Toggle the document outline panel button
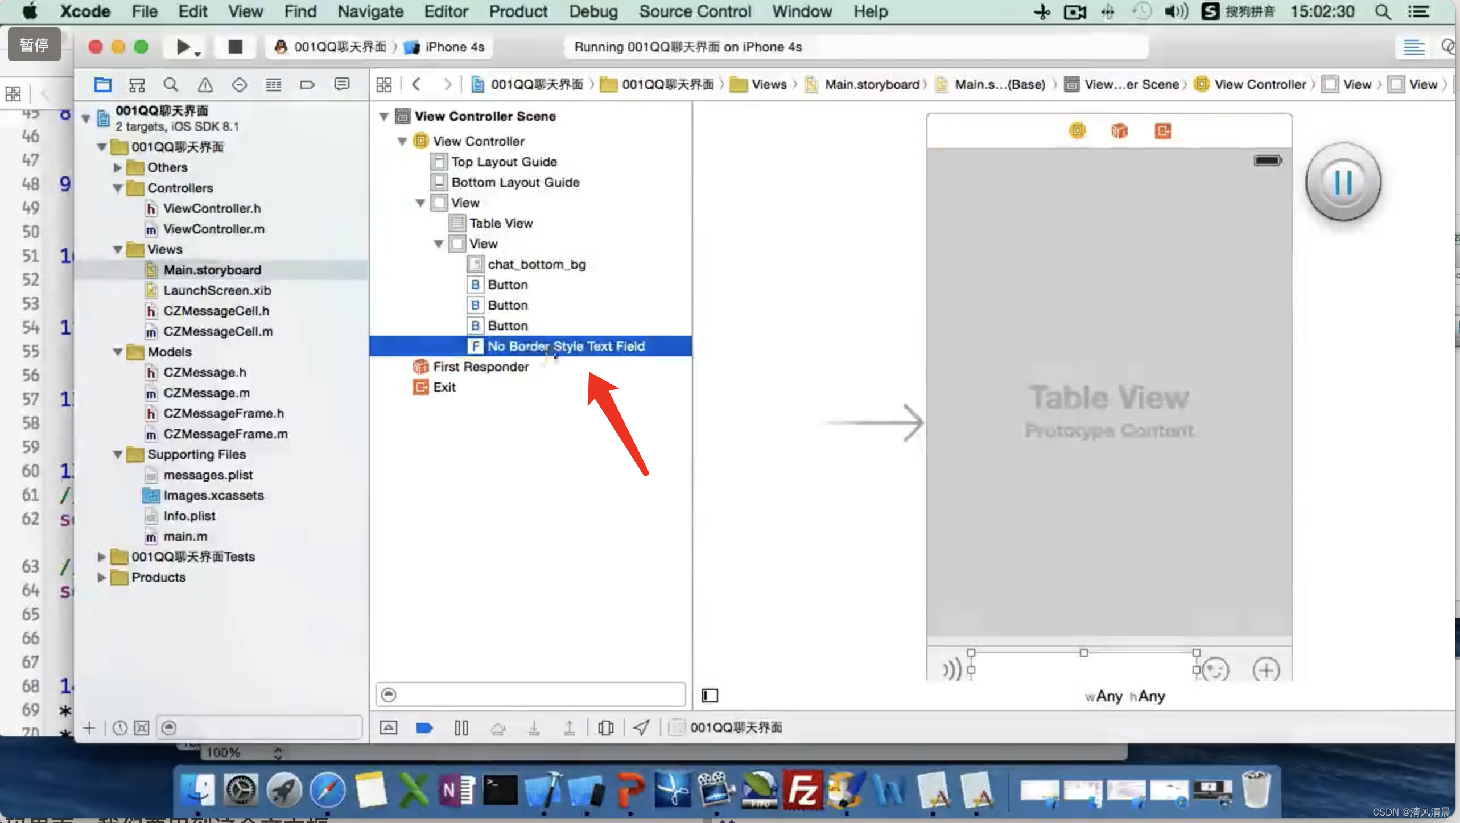The height and width of the screenshot is (823, 1460). tap(710, 696)
